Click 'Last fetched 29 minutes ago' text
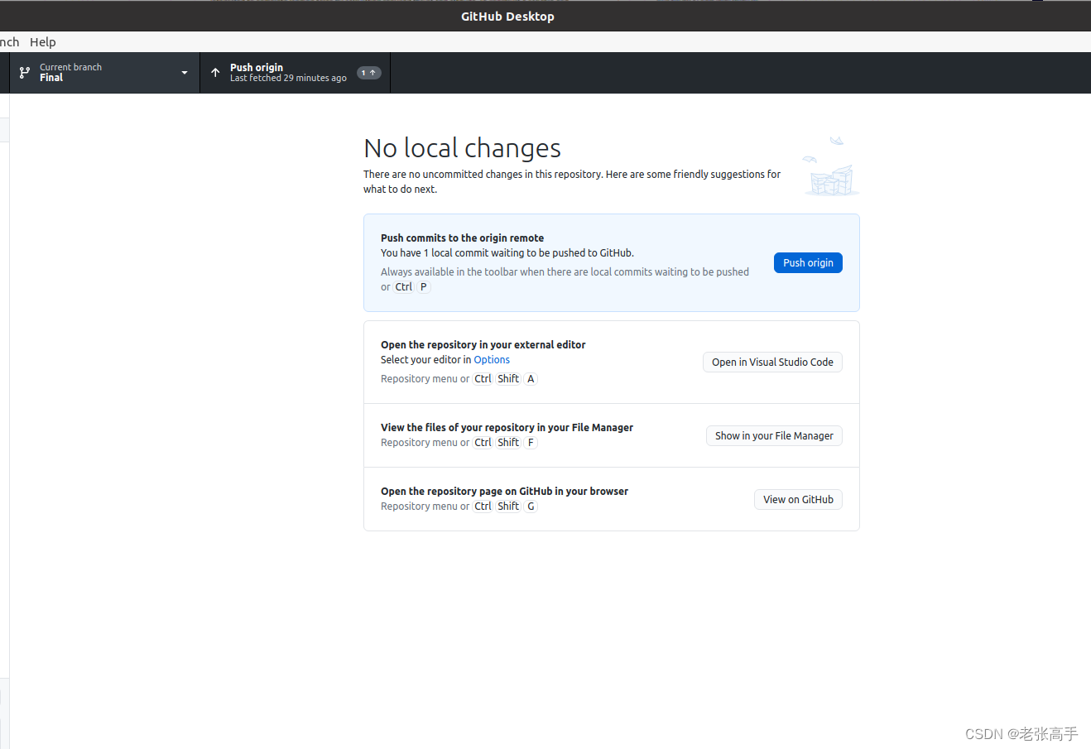Viewport: 1091px width, 749px height. click(x=288, y=79)
